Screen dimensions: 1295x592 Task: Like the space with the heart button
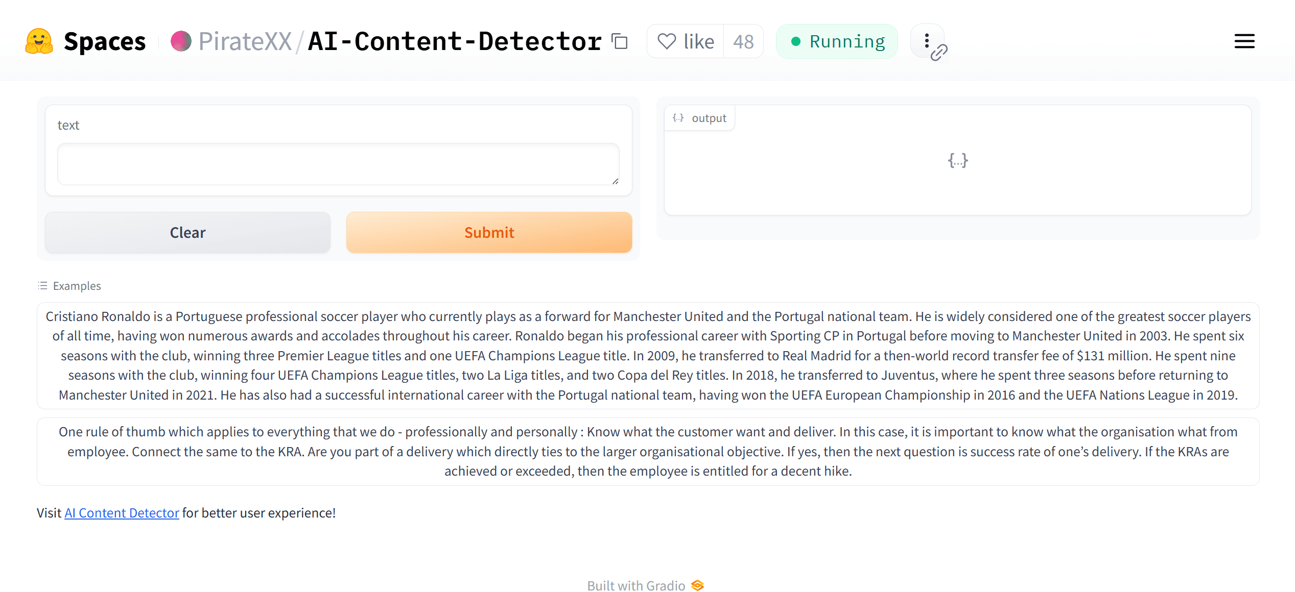pos(686,41)
